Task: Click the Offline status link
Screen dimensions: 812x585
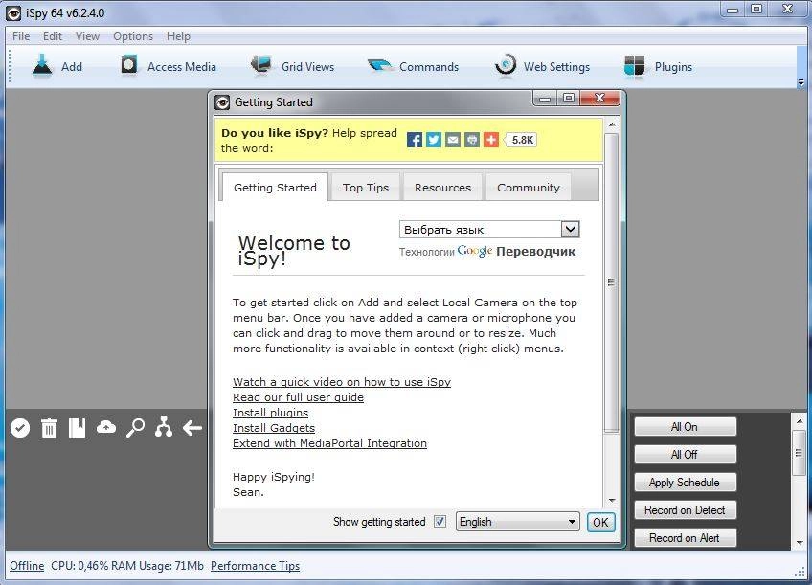Action: click(x=27, y=566)
